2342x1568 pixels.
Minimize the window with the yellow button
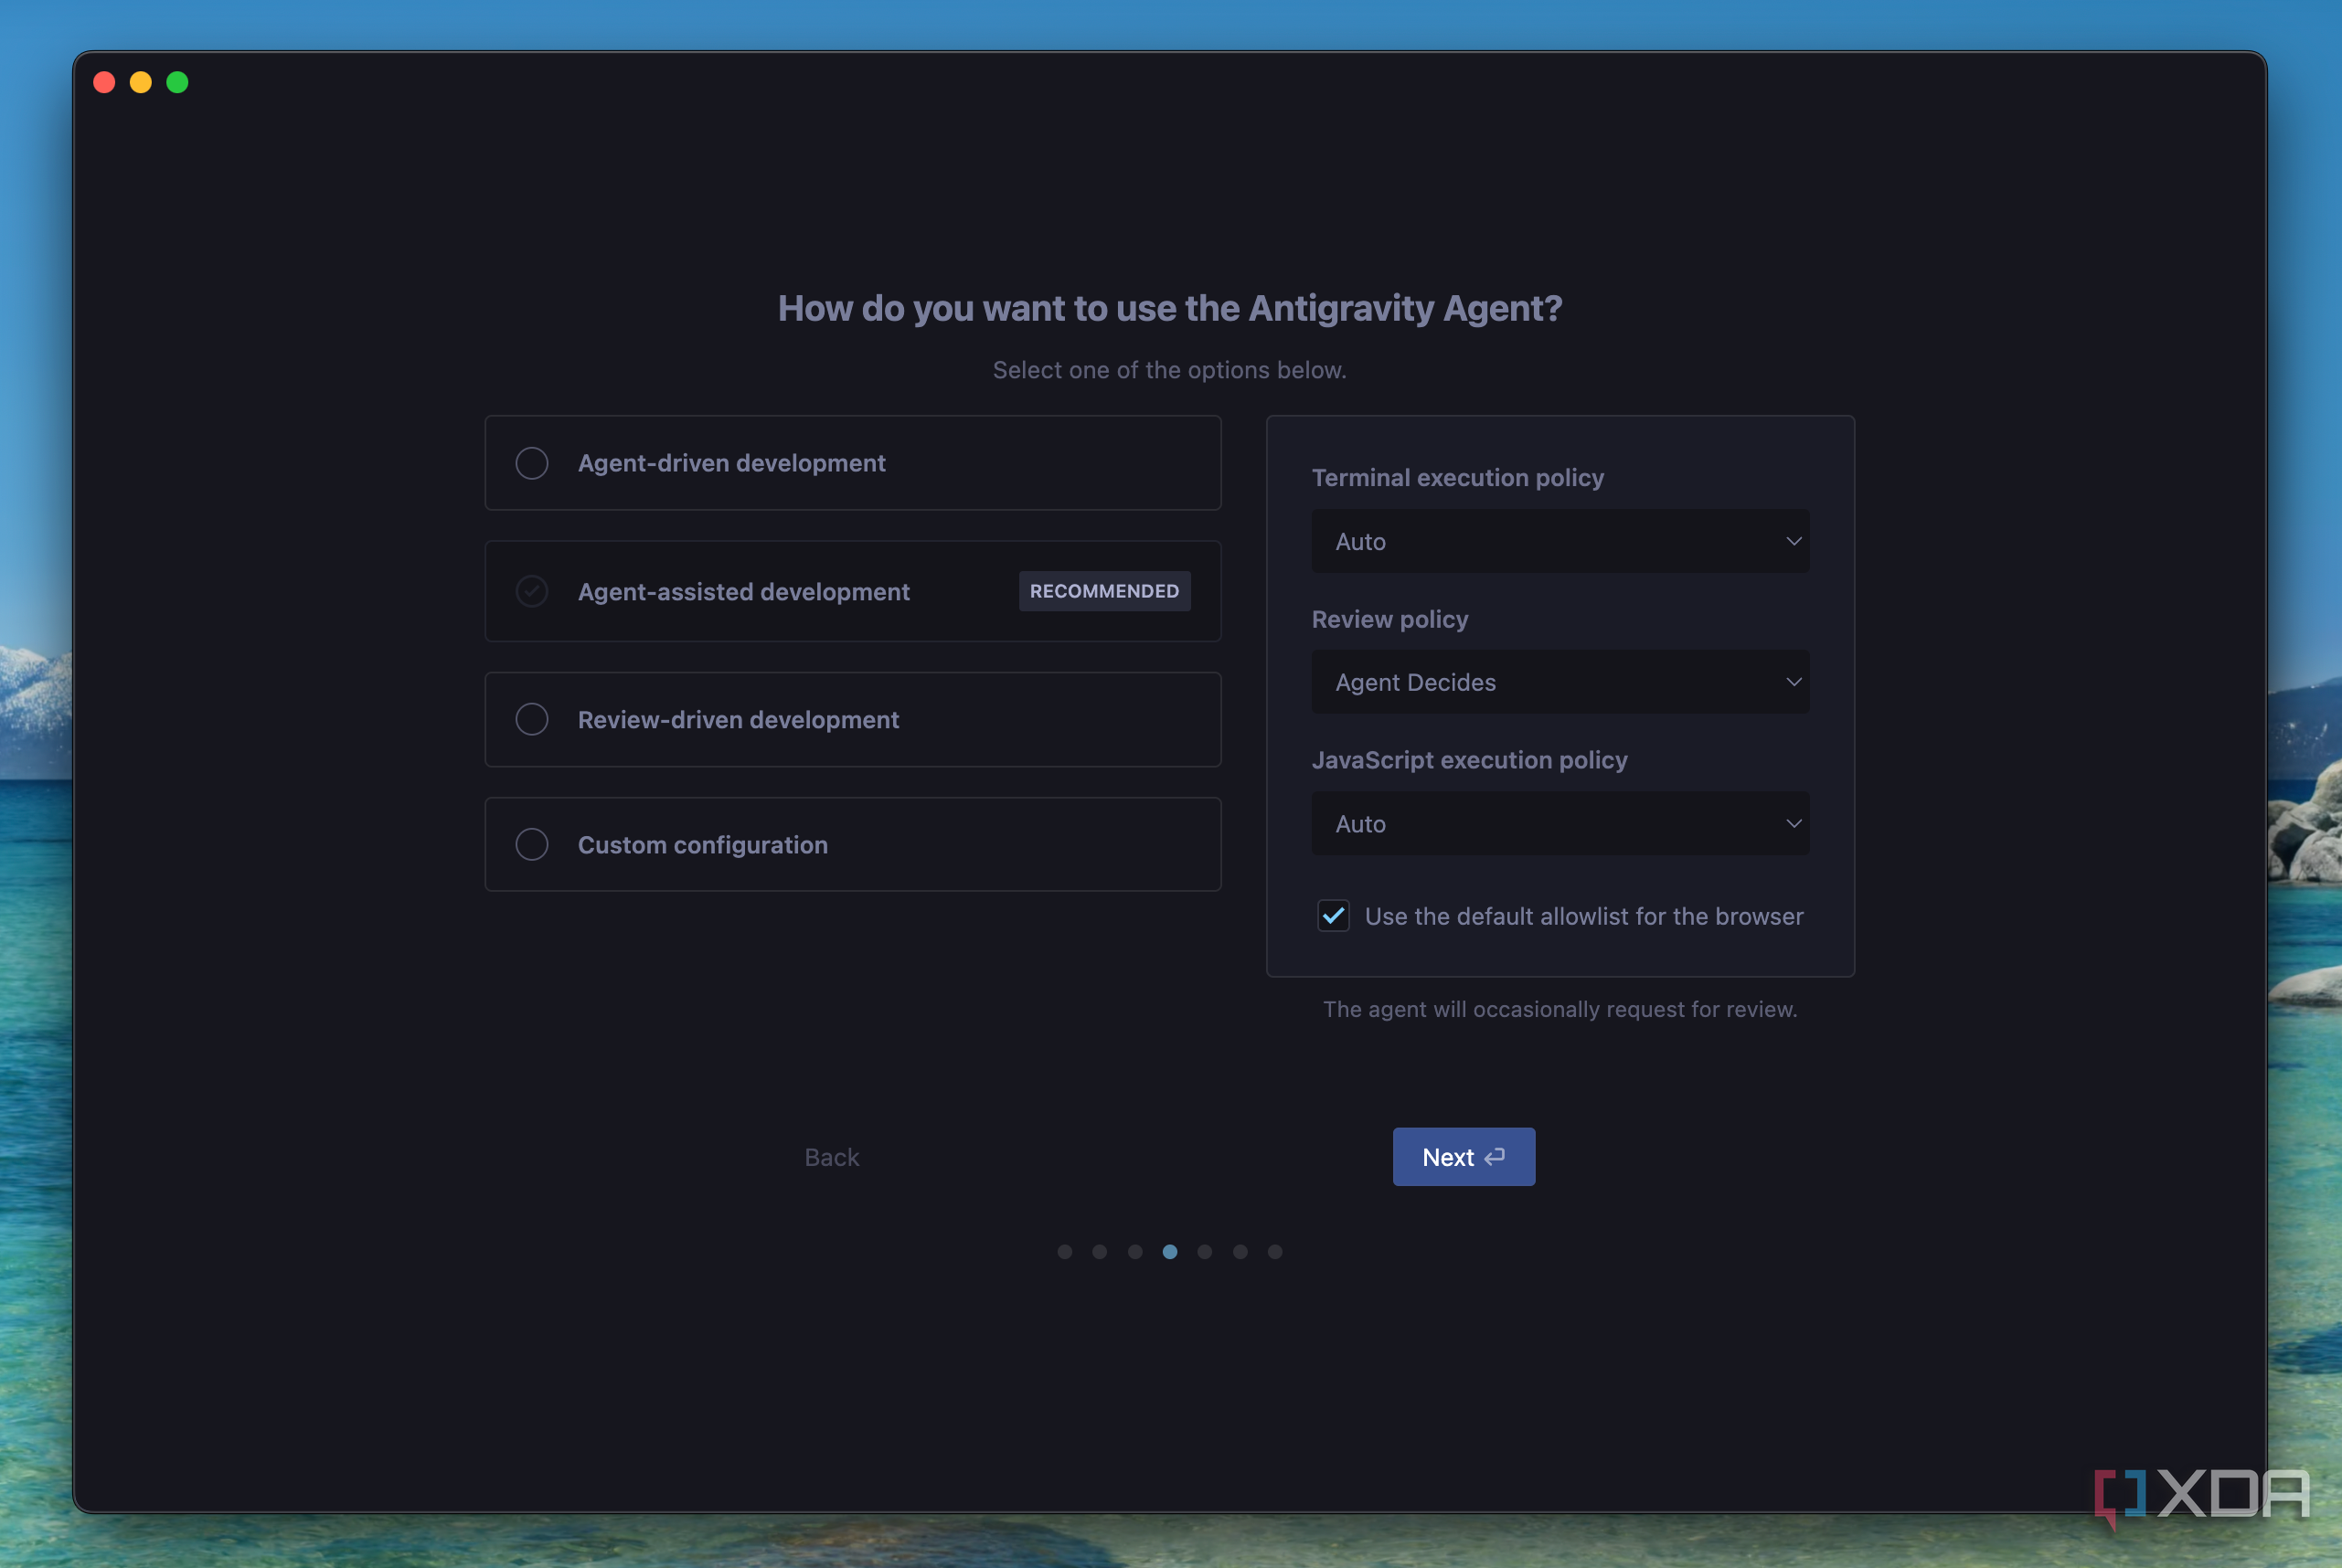141,82
